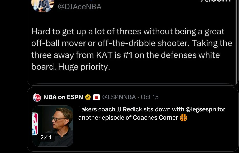
Task: Click the red ESPN affiliate badge
Action: (x=96, y=97)
